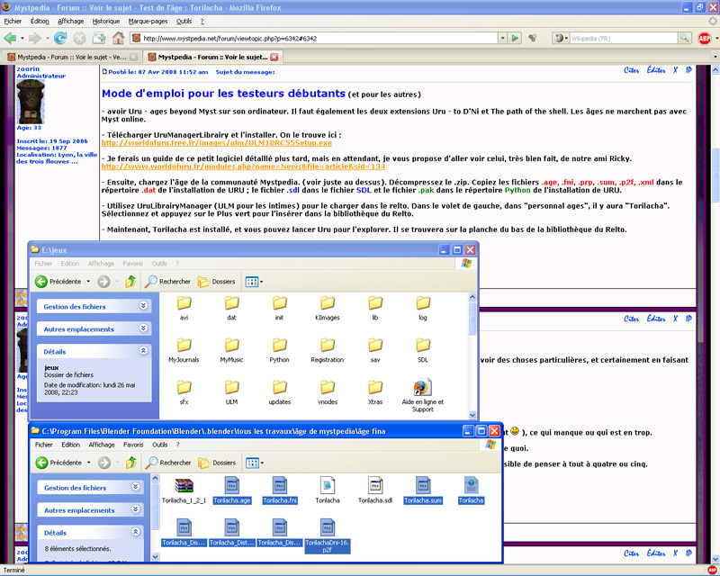Click in the Firefox URL address field

click(x=314, y=38)
